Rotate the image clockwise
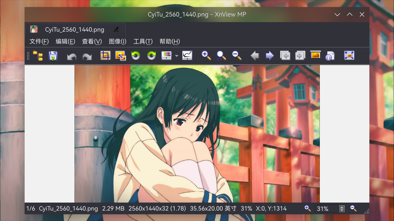The image size is (394, 221). coord(151,56)
